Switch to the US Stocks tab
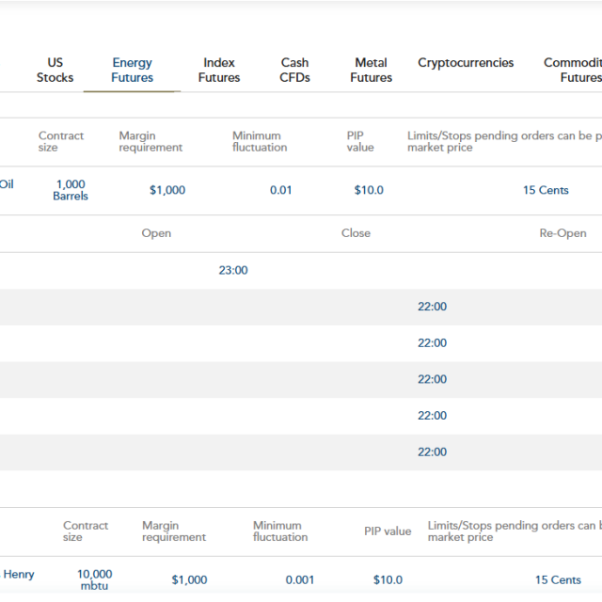This screenshot has width=602, height=602. tap(55, 71)
